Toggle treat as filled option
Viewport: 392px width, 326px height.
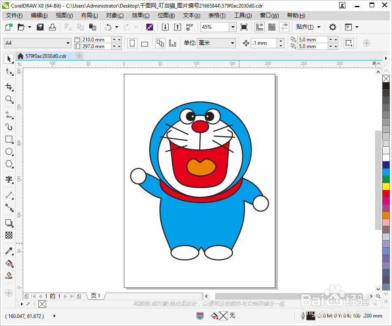click(348, 43)
